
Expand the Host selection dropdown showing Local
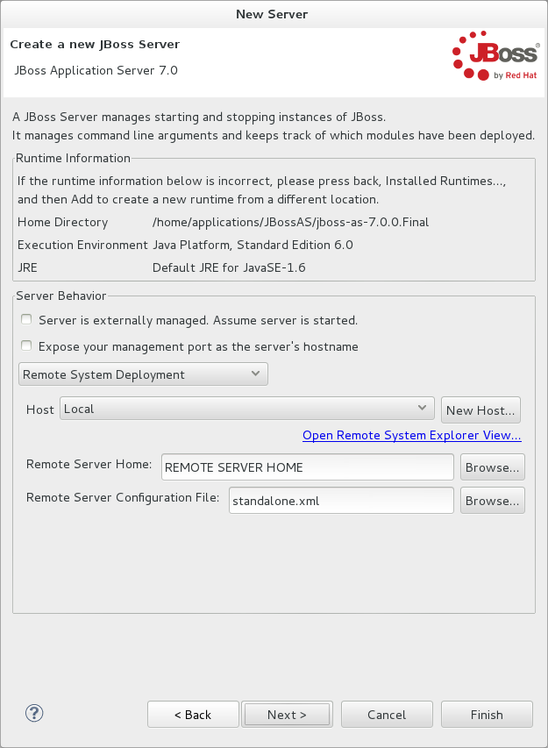click(x=246, y=407)
